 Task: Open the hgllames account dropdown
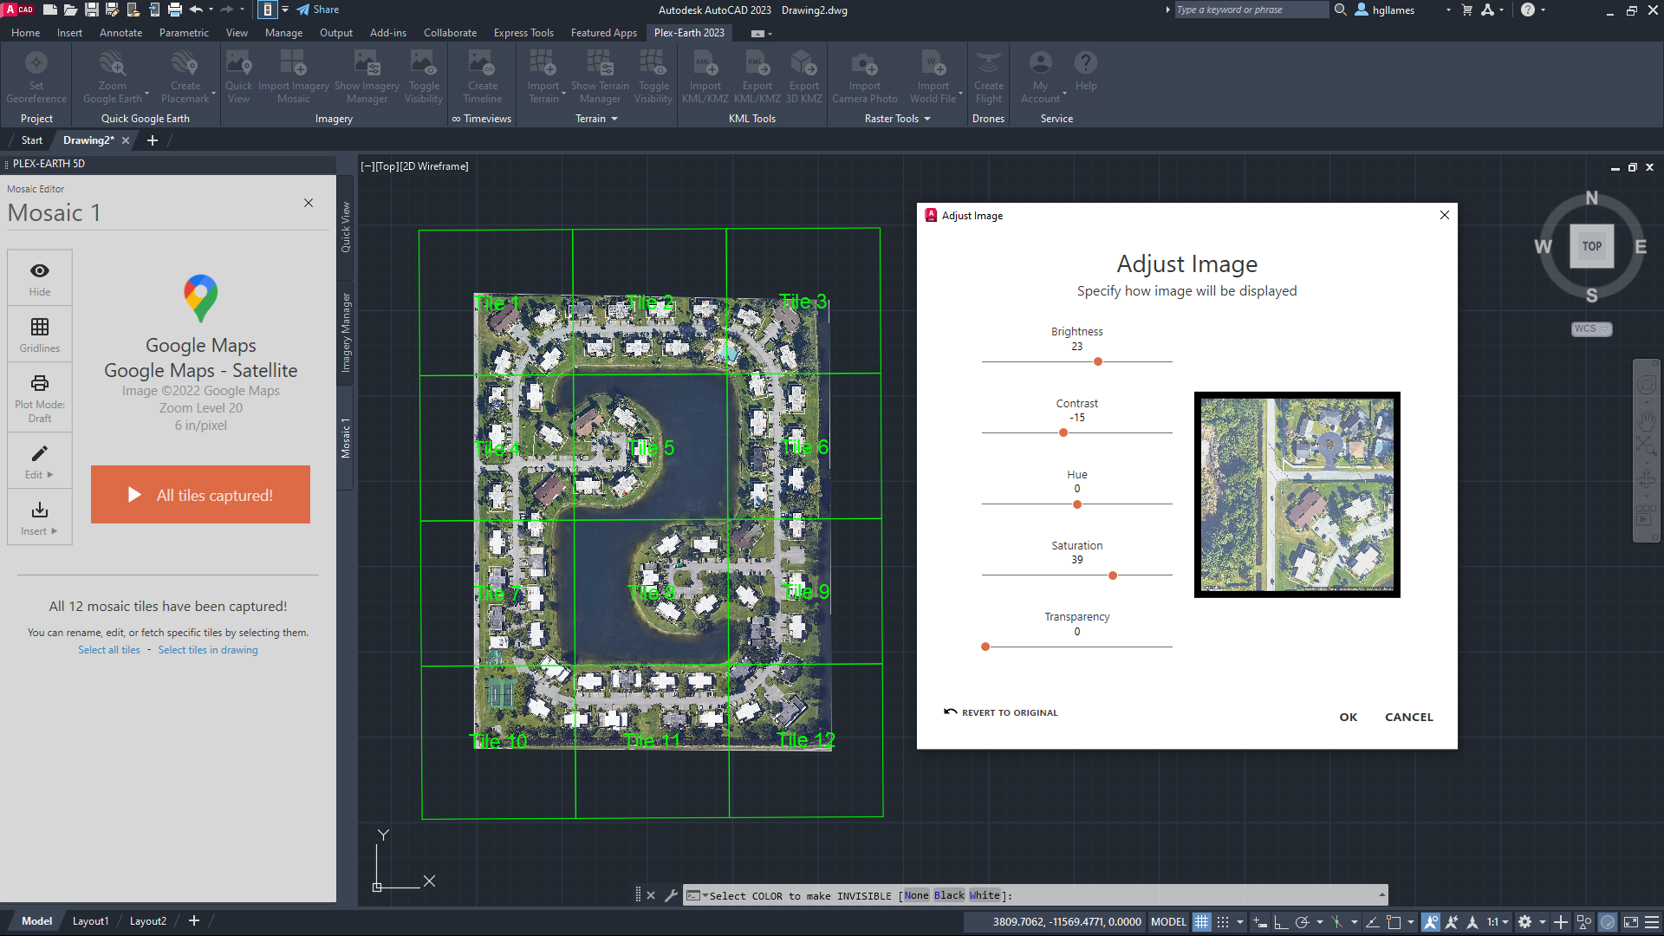(1448, 10)
